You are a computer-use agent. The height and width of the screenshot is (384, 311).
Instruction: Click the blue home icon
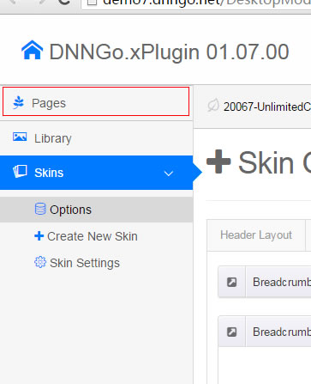32,50
